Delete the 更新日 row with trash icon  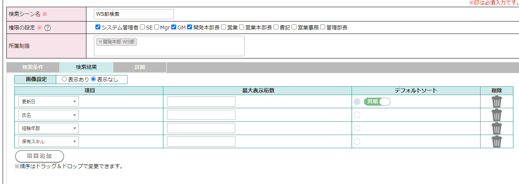click(x=497, y=101)
